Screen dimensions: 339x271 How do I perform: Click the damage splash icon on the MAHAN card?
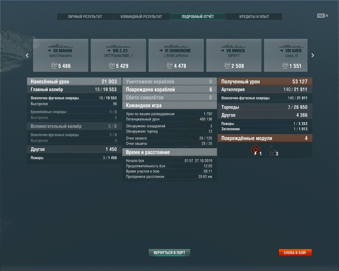54,65
